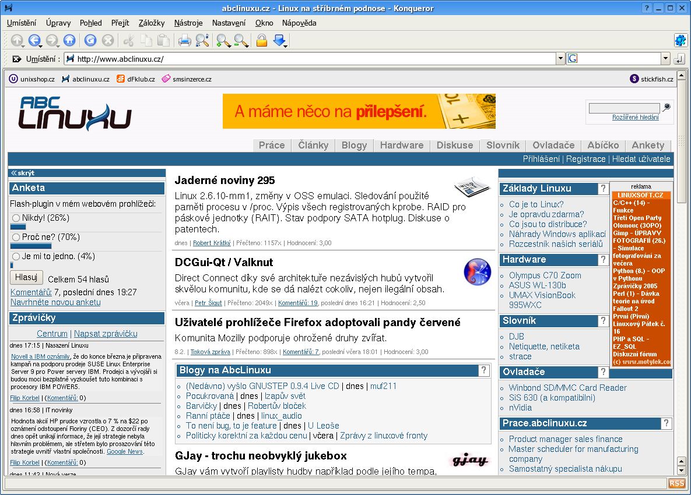
Task: Open the Ankety site tab
Action: (648, 145)
